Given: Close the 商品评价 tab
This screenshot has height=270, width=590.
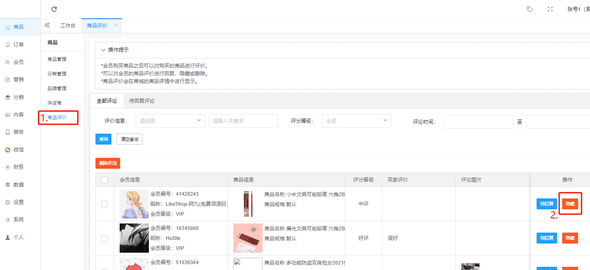Looking at the screenshot, I should [116, 26].
